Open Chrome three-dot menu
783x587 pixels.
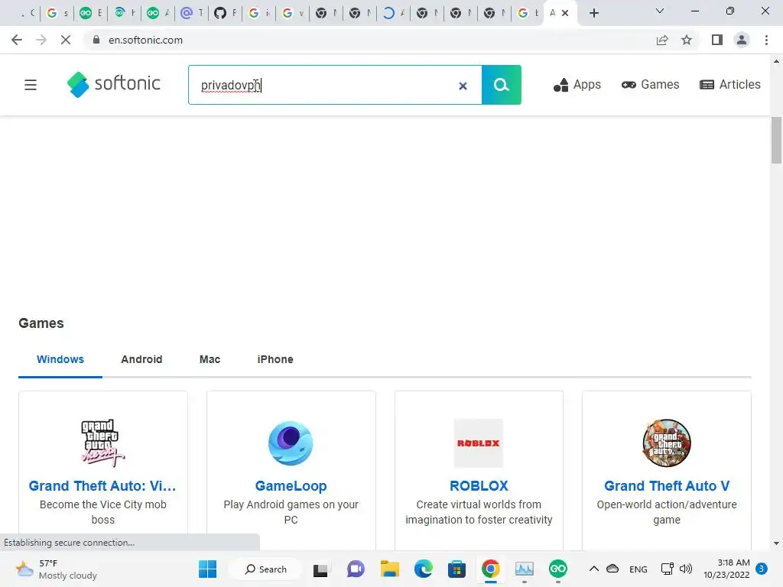[x=766, y=40]
